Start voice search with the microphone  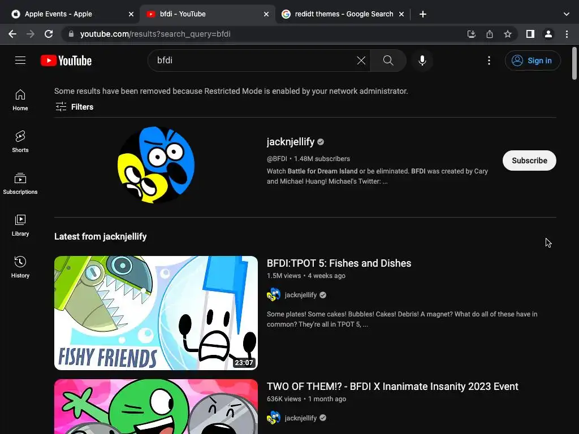tap(422, 60)
